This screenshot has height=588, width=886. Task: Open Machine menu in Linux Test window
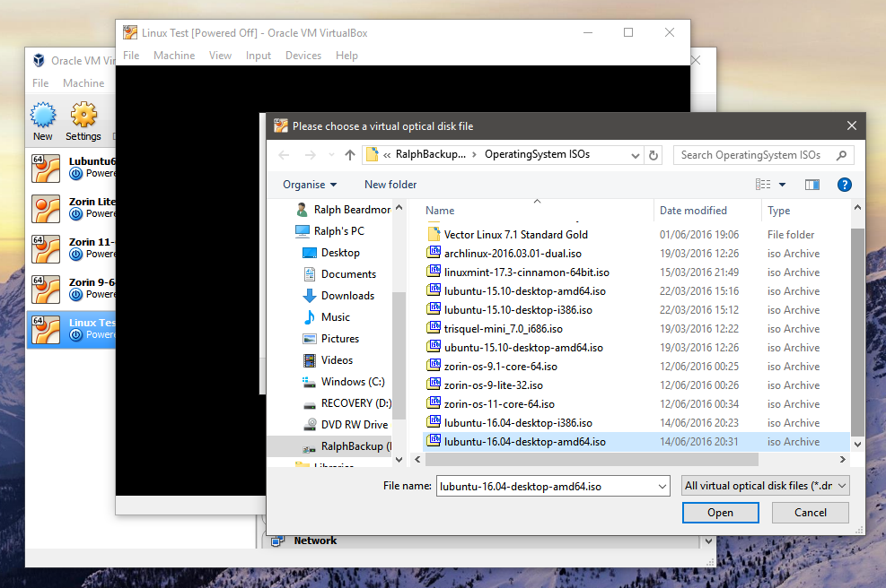(x=174, y=56)
